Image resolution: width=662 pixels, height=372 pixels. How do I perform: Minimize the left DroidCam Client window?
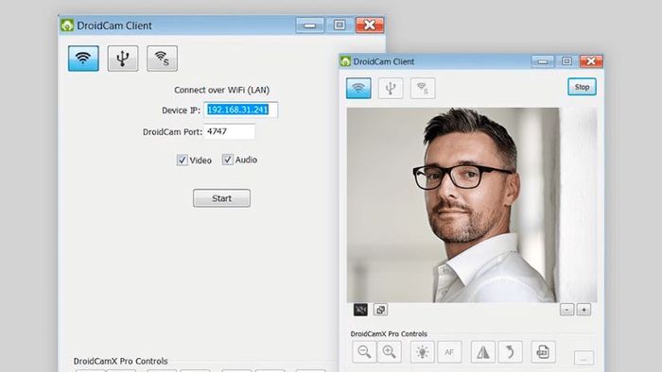[309, 25]
